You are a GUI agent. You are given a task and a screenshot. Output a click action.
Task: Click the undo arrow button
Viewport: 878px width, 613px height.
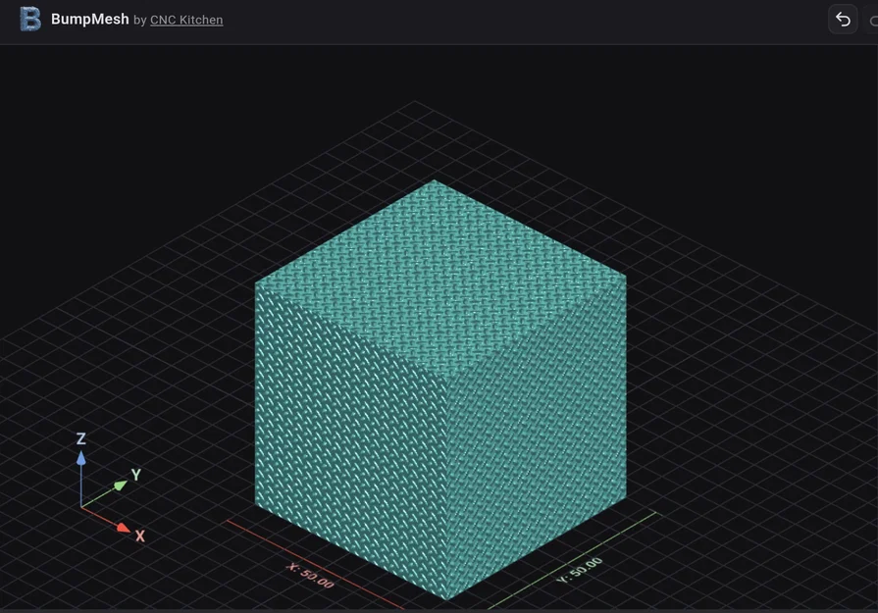pyautogui.click(x=843, y=20)
